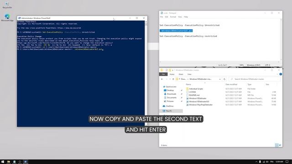The height and width of the screenshot is (164, 292).
Task: Click the Properties quick access toolbar icon
Action: pyautogui.click(x=167, y=70)
